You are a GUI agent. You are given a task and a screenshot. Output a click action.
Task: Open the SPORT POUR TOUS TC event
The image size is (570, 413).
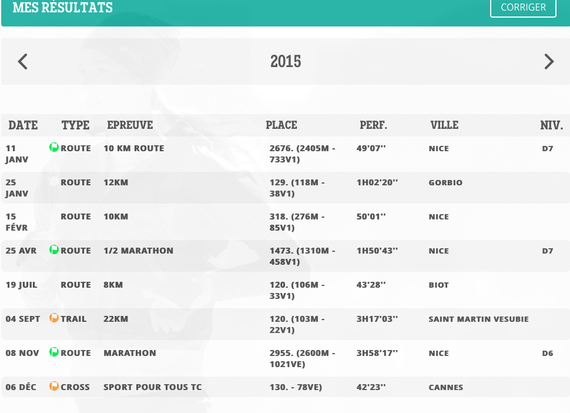coord(152,388)
